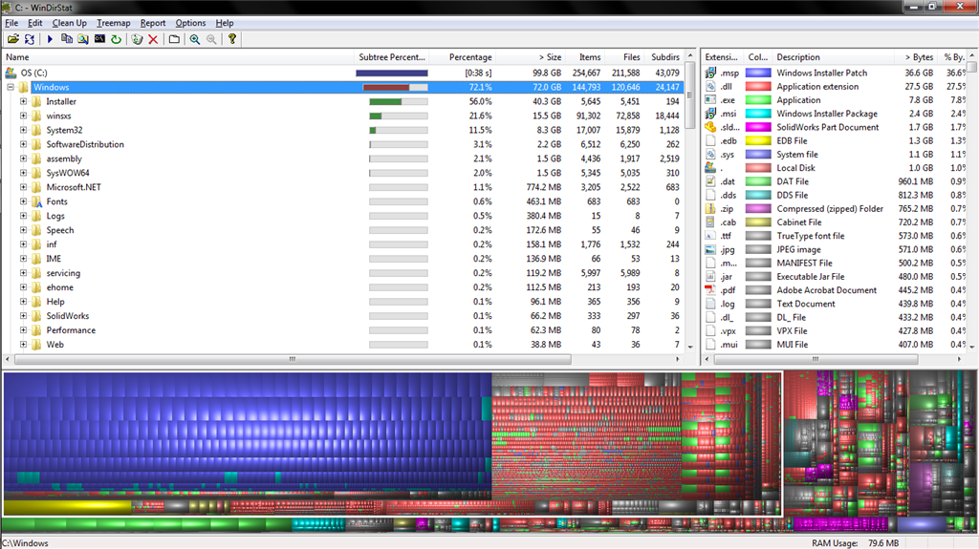This screenshot has height=549, width=979.
Task: Click the yellow Help question mark icon
Action: [x=232, y=39]
